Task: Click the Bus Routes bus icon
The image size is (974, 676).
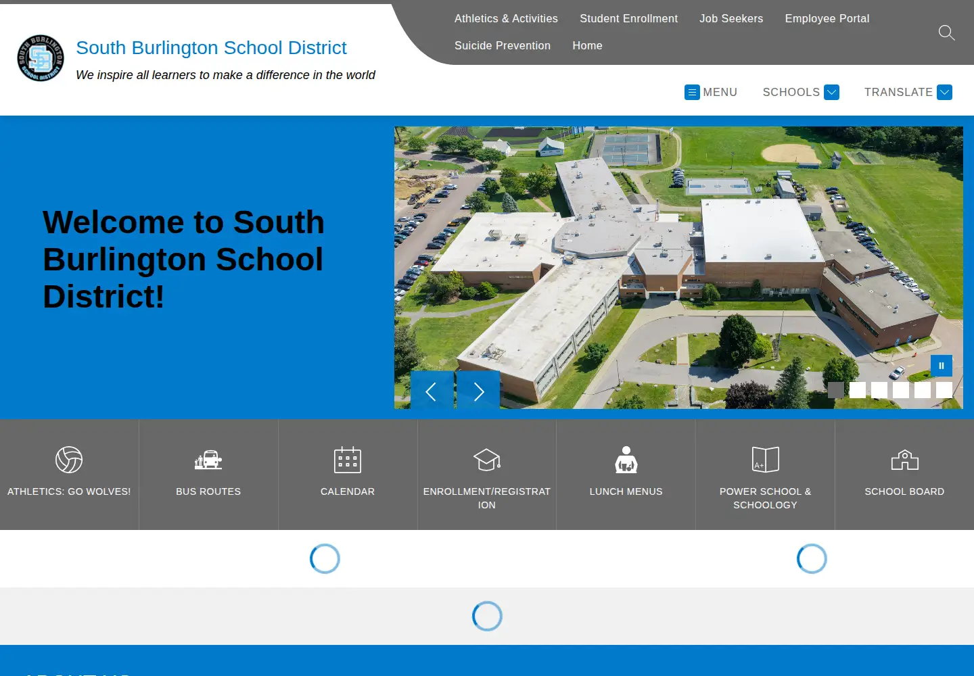Action: coord(208,460)
